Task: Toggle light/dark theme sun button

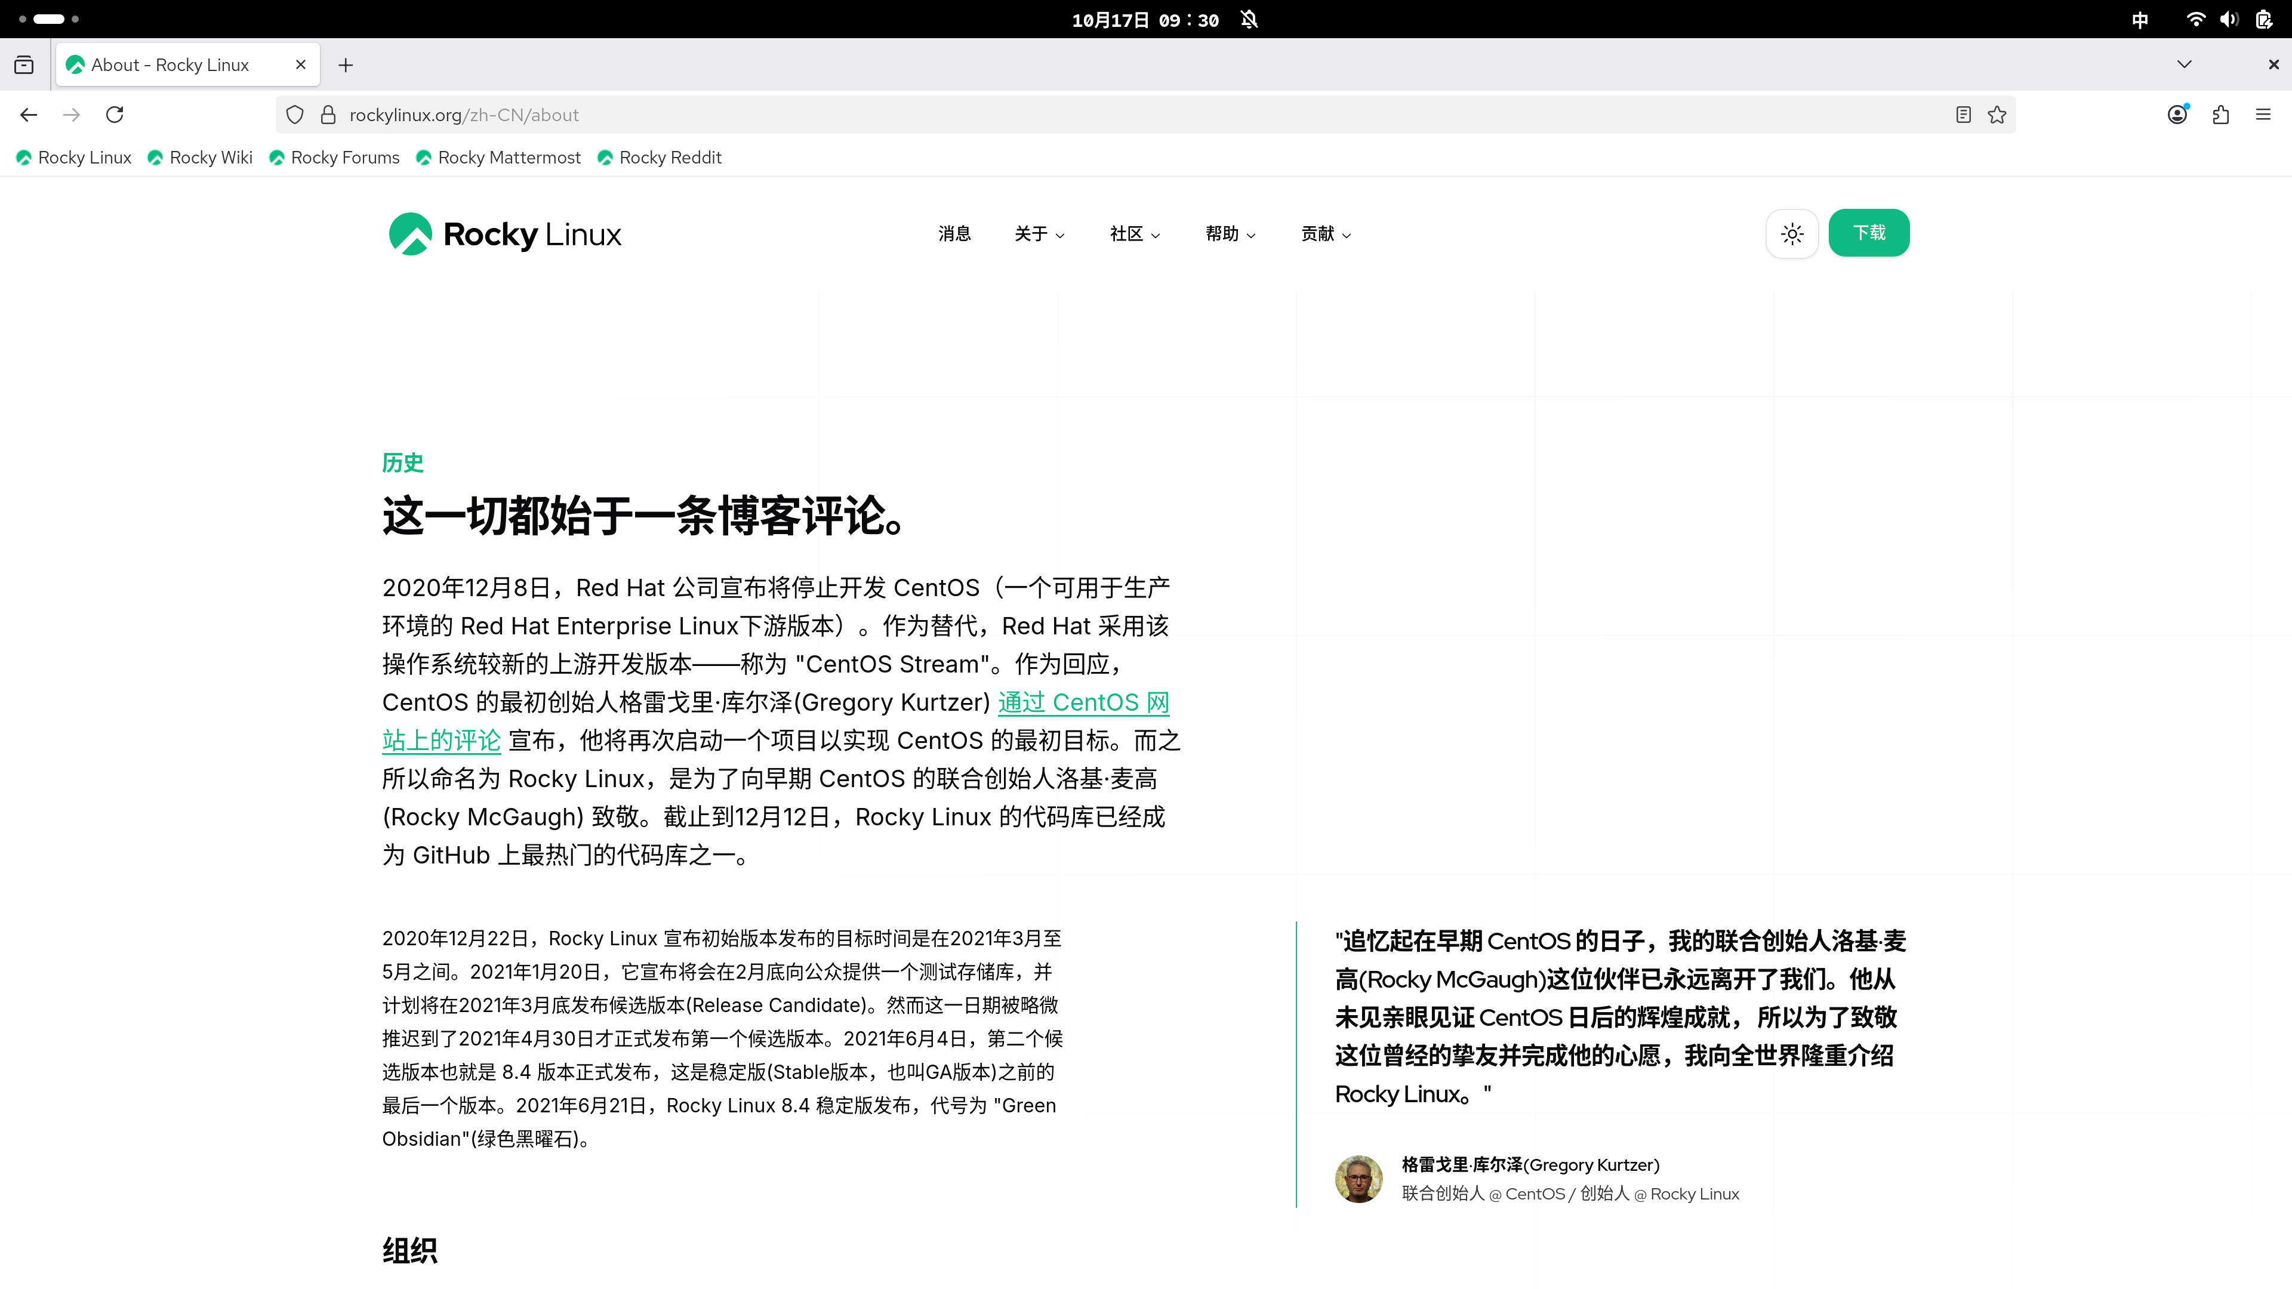Action: coord(1792,234)
